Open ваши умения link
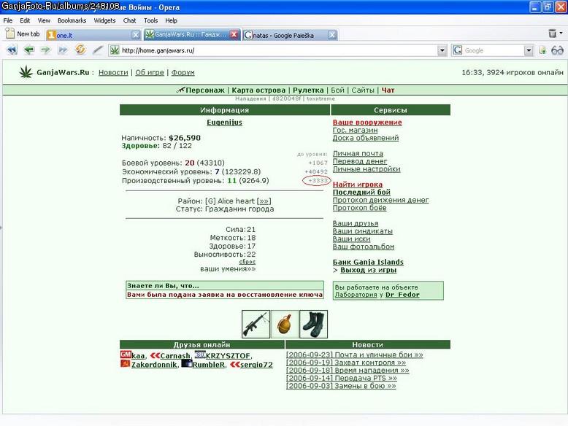 [x=228, y=269]
